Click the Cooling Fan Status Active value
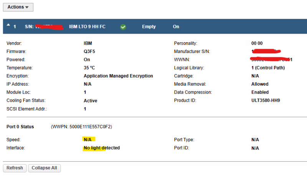 coord(90,101)
